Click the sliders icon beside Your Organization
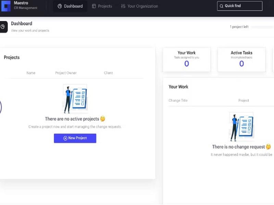The image size is (274, 205). [x=123, y=6]
